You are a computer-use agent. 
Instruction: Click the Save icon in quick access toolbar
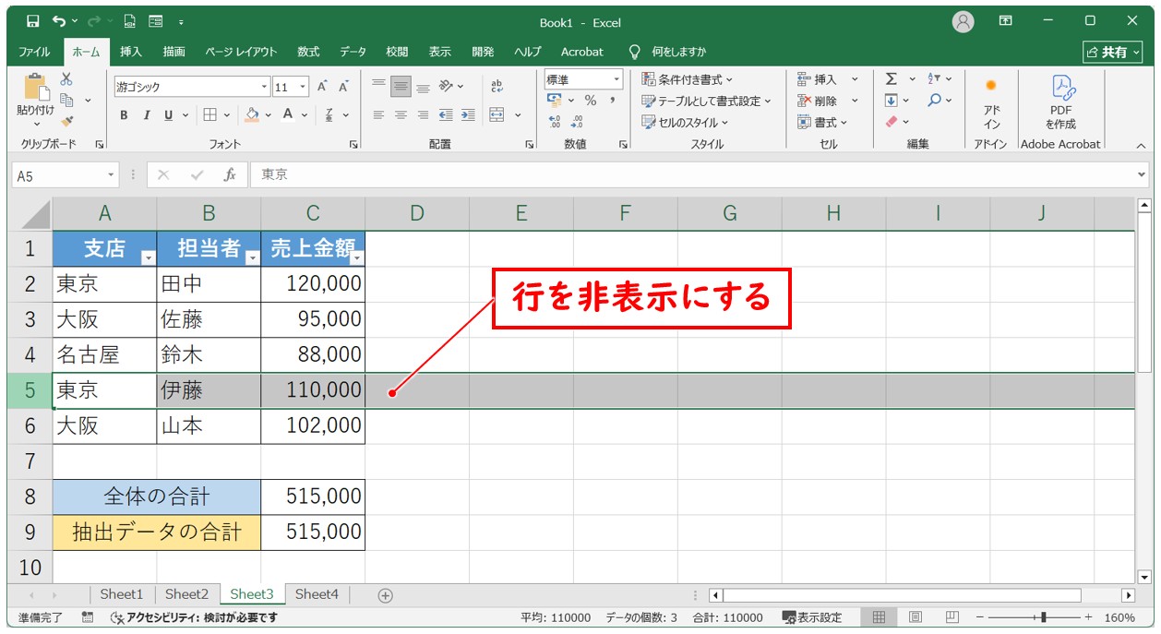(x=33, y=21)
